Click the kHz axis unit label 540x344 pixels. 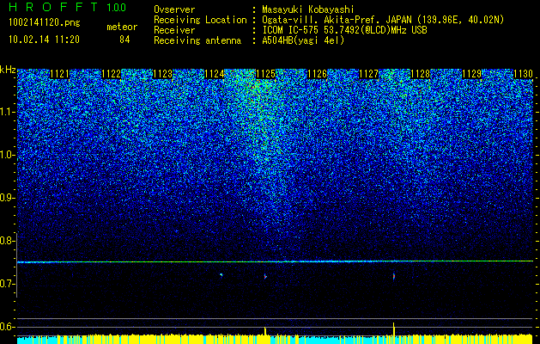pyautogui.click(x=8, y=70)
